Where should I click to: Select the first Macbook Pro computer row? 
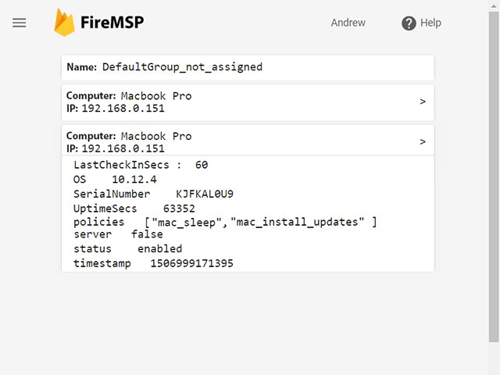click(x=248, y=102)
